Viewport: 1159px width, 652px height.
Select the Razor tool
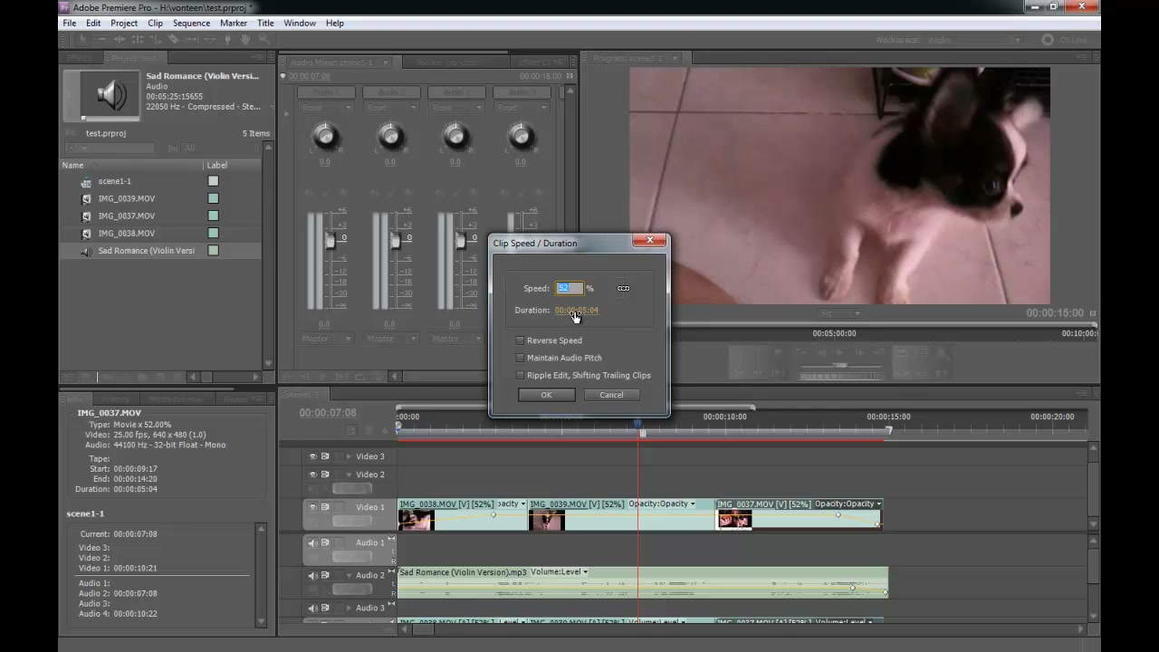point(174,40)
